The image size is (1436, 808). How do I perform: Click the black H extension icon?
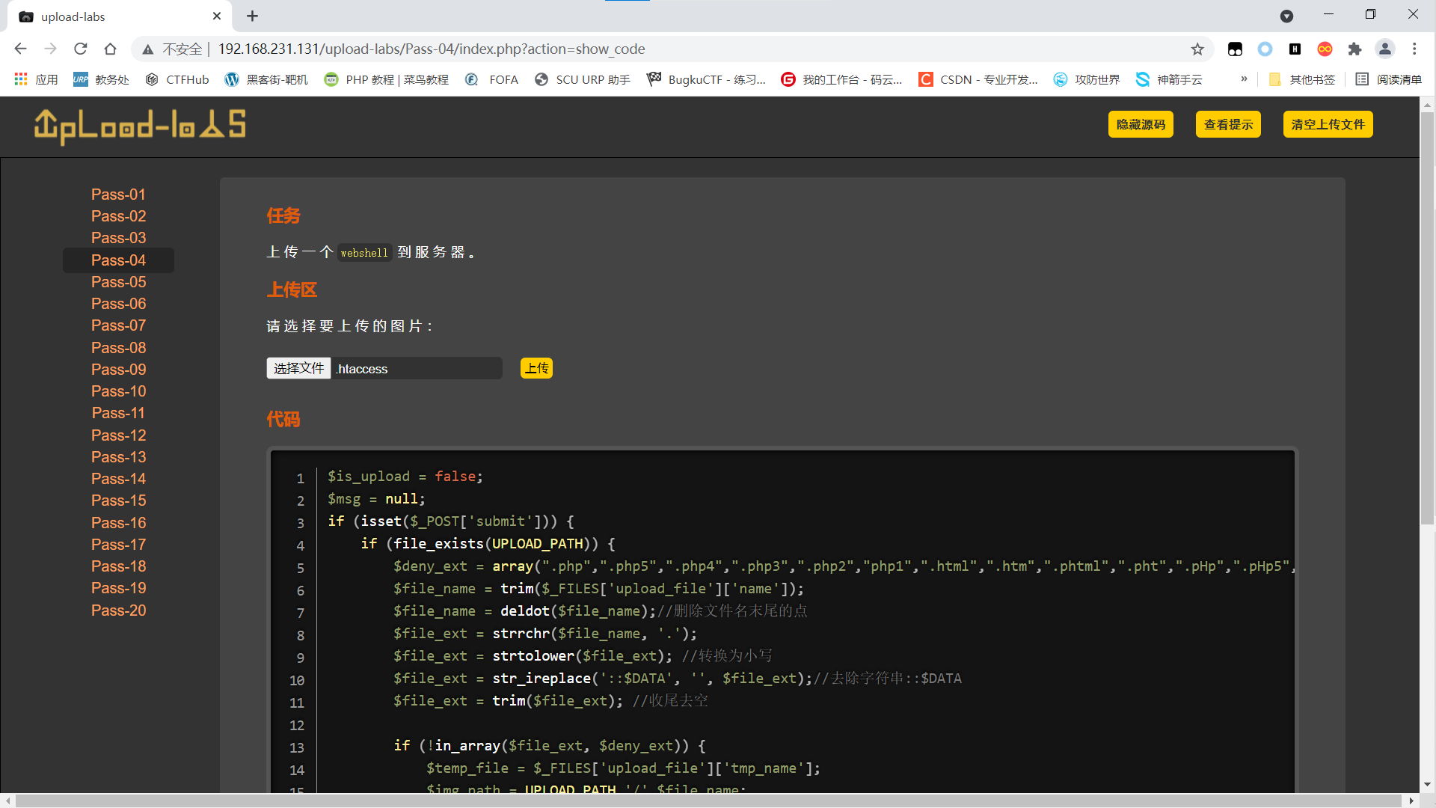(x=1295, y=49)
